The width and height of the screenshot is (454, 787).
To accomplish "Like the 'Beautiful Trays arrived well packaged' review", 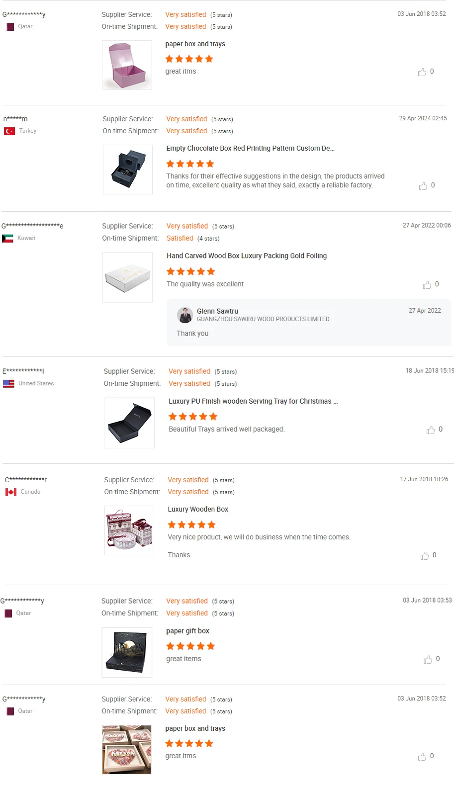I will click(x=431, y=430).
